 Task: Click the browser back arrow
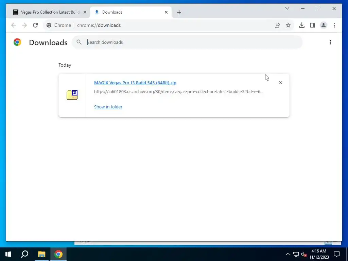click(14, 25)
